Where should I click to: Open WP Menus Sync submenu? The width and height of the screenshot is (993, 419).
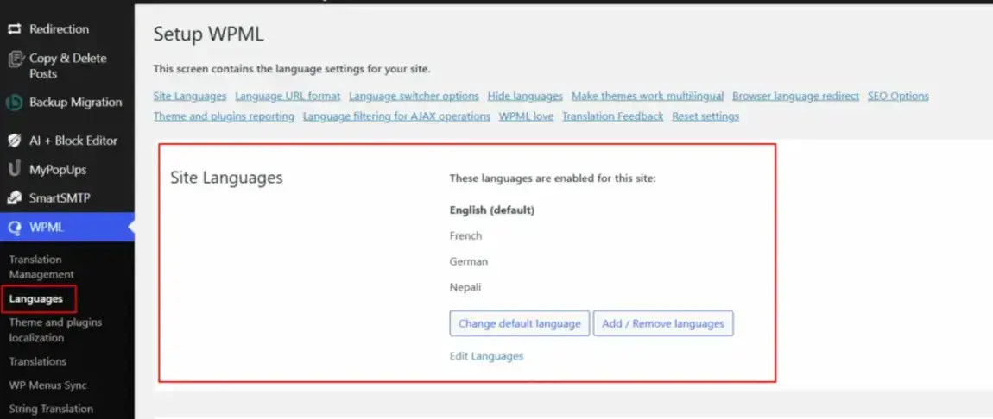click(48, 385)
